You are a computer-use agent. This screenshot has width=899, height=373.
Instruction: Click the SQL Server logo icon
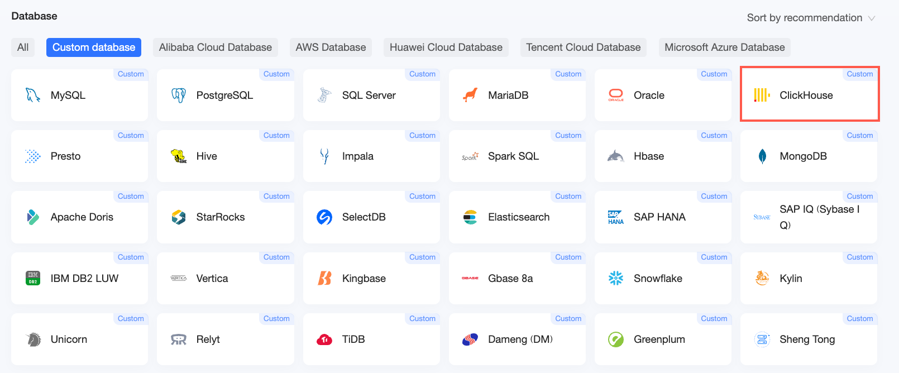pos(324,95)
